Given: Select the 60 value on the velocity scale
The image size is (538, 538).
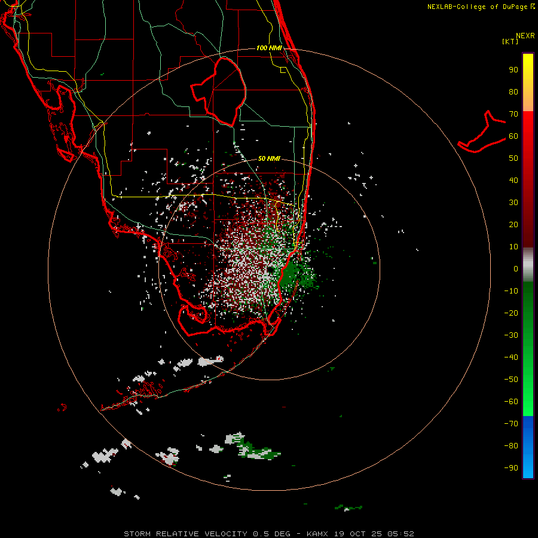Looking at the screenshot, I should click(513, 136).
